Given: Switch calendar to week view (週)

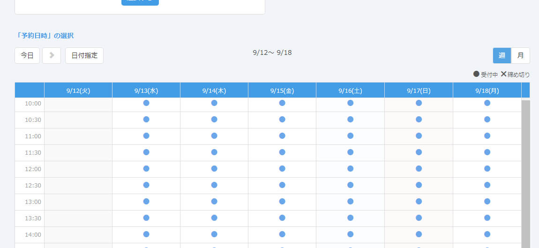Looking at the screenshot, I should (x=502, y=55).
